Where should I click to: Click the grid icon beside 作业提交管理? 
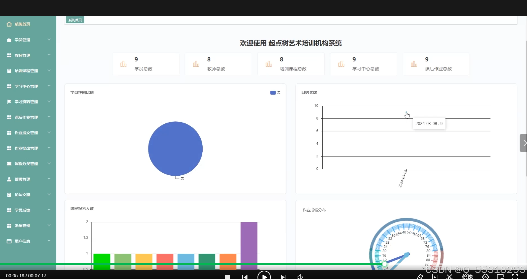9,133
